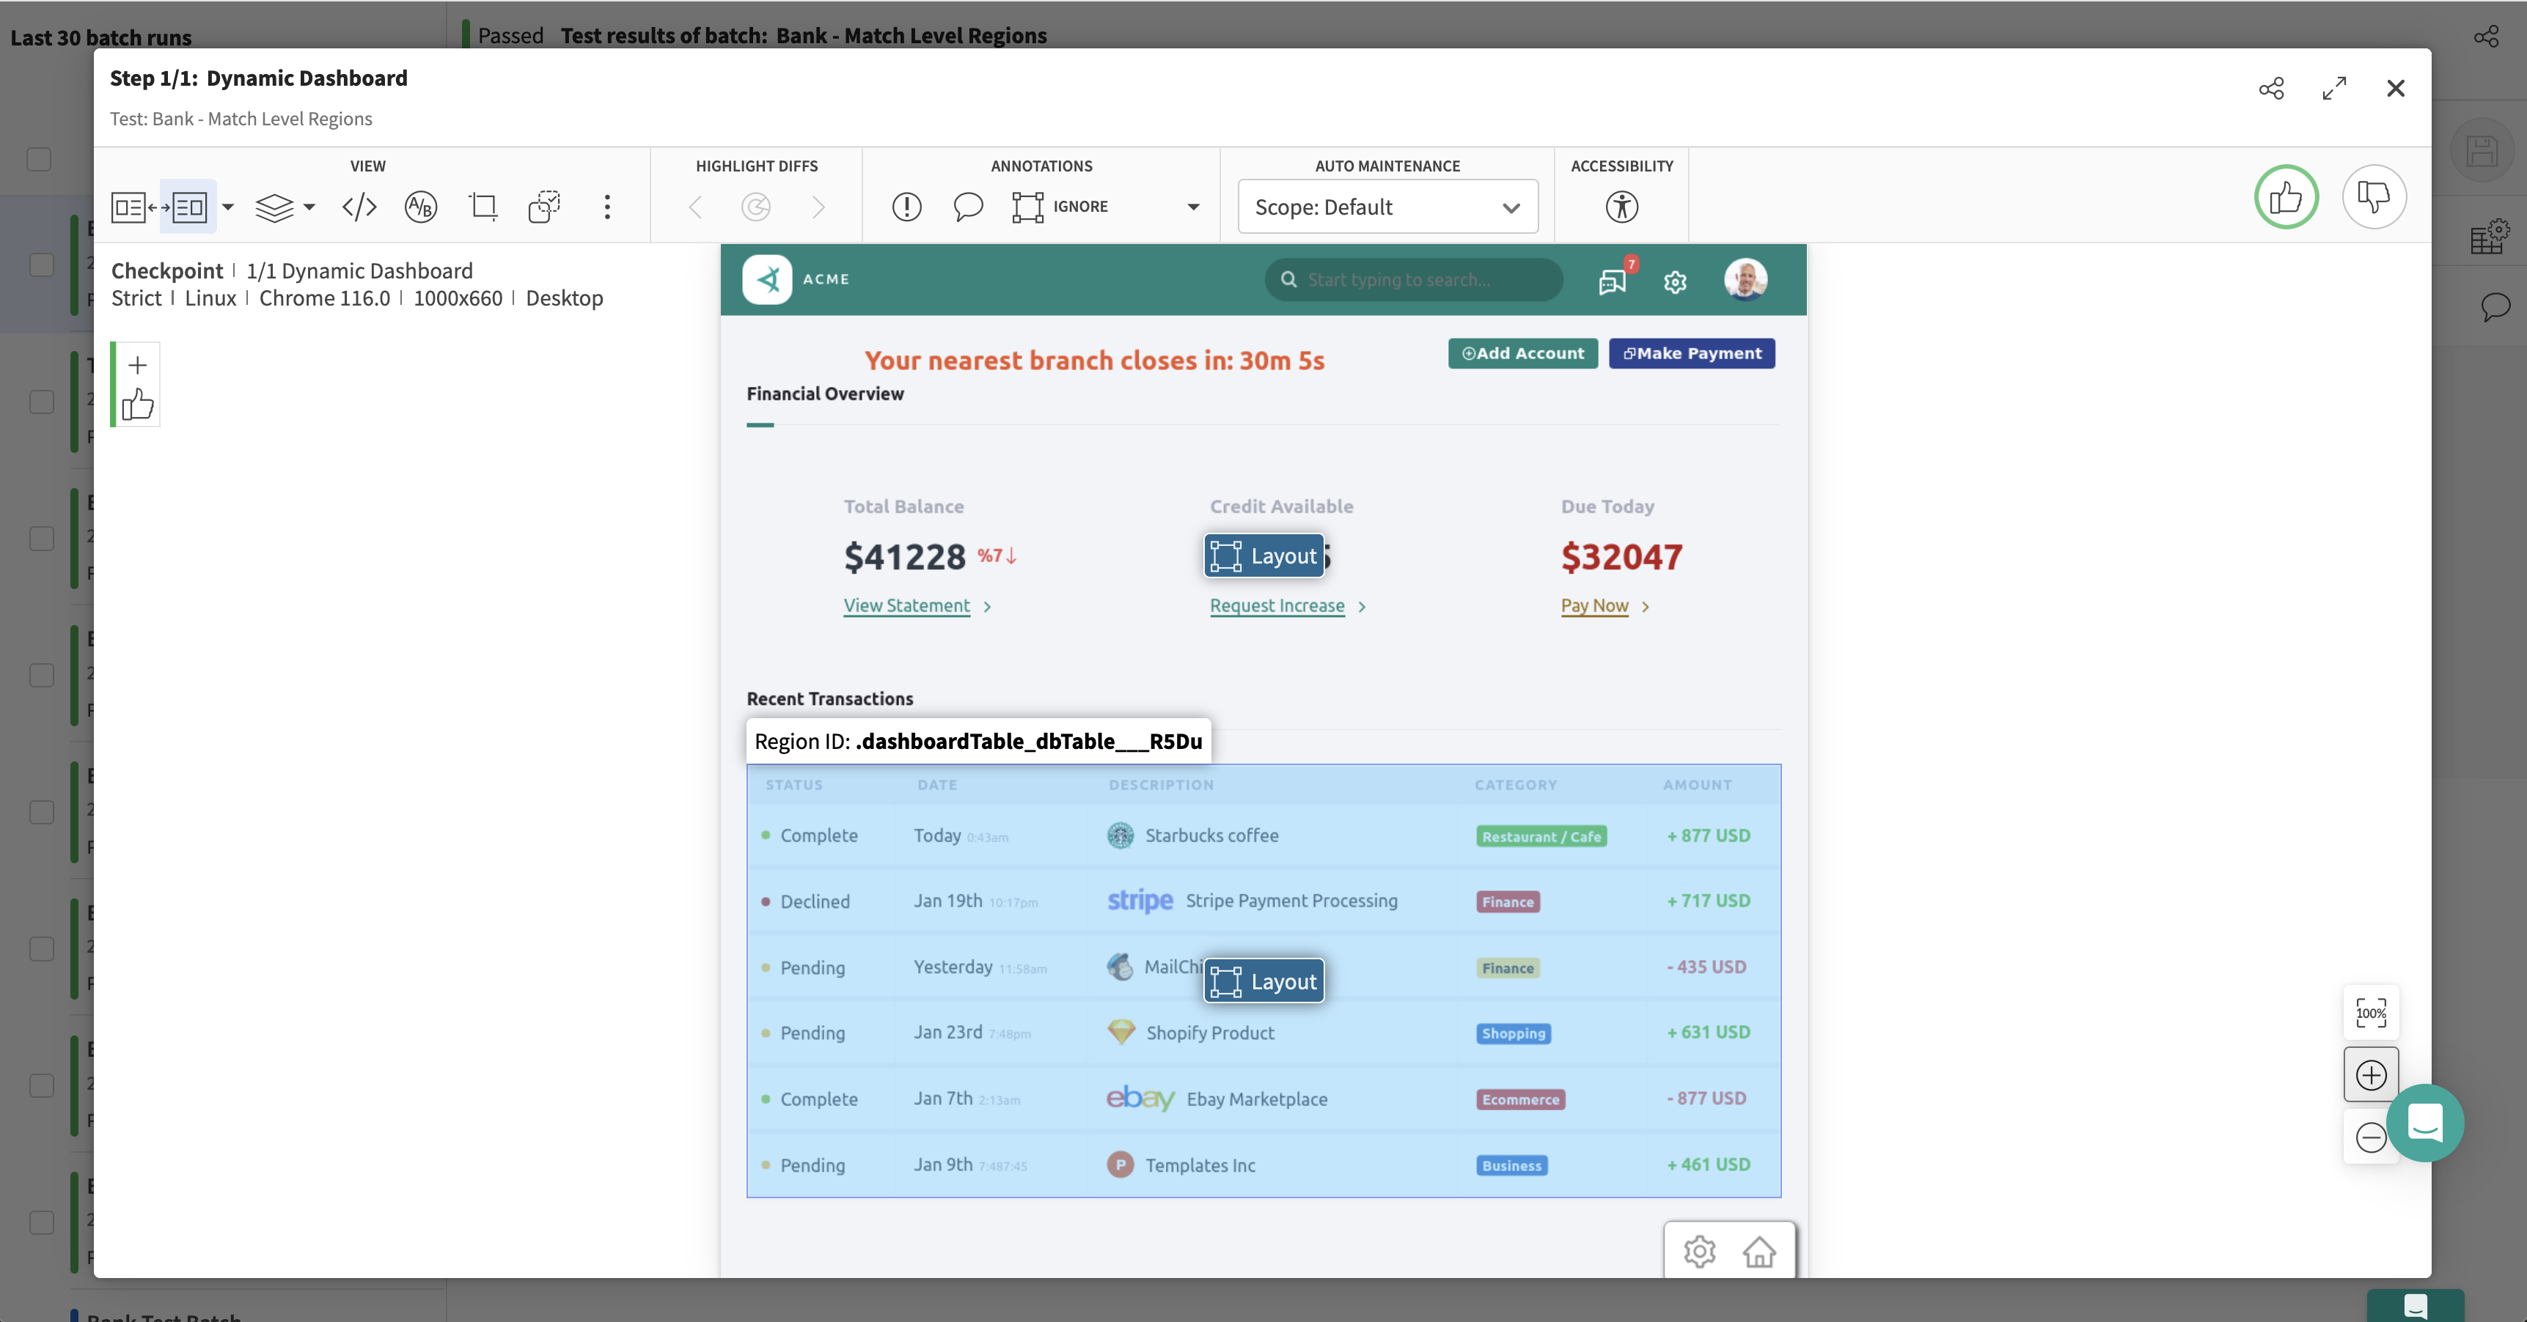This screenshot has height=1322, width=2527.
Task: Click the Layout region label on the transactions table
Action: [1263, 981]
